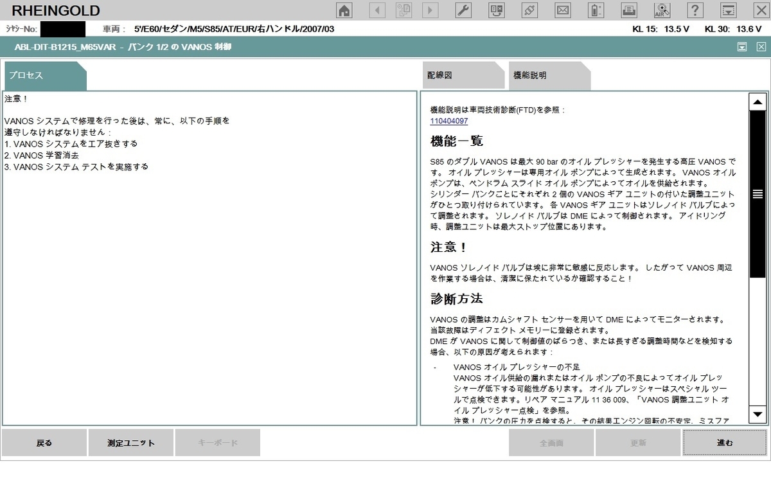The image size is (771, 482).
Task: Click the RHEINGOLD title text
Action: (x=56, y=10)
